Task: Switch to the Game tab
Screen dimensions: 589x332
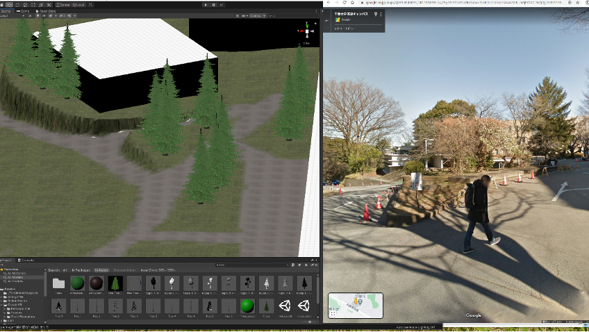Action: [x=23, y=11]
